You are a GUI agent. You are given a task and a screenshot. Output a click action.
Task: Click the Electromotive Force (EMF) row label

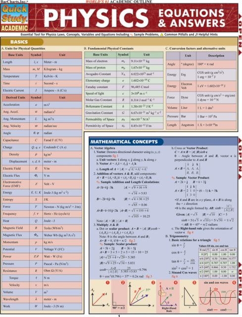pyautogui.click(x=12, y=184)
